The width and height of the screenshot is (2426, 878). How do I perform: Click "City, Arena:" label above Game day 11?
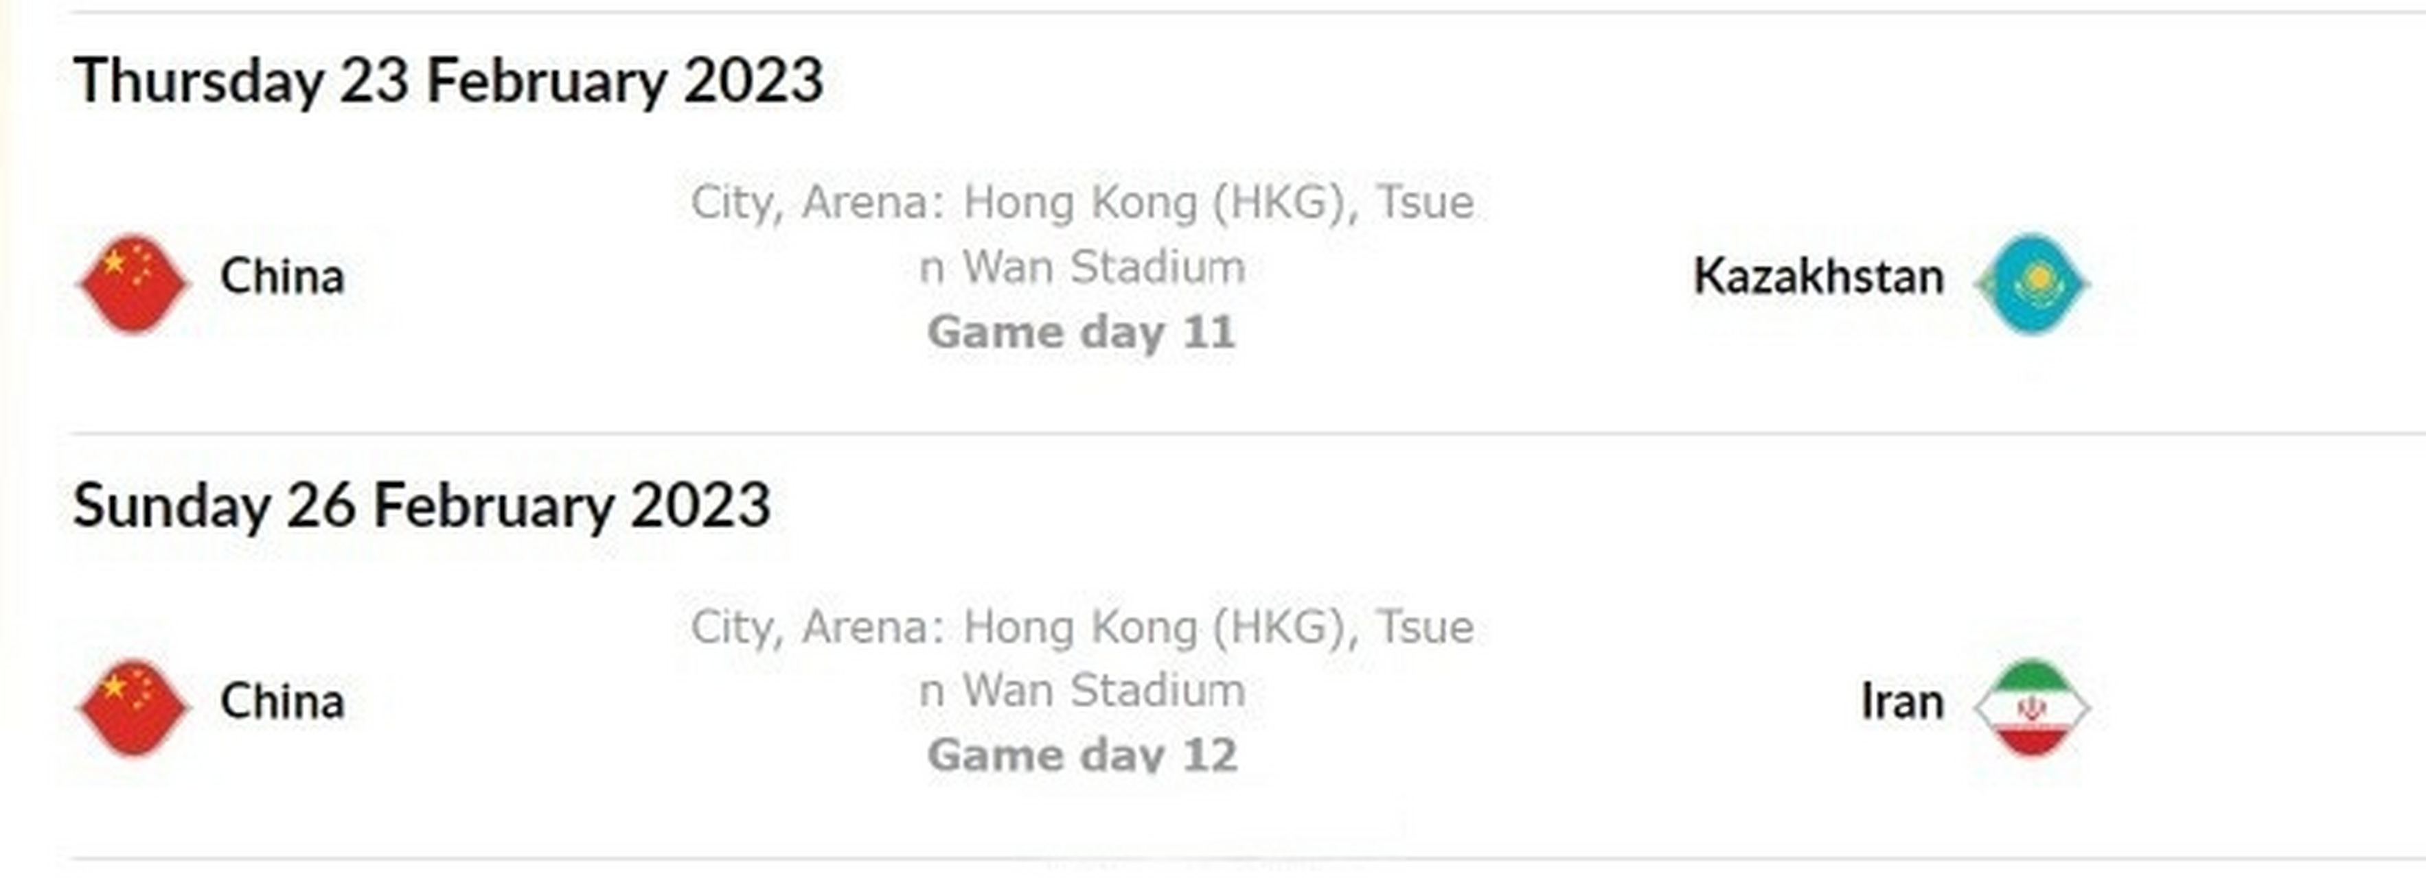[817, 202]
